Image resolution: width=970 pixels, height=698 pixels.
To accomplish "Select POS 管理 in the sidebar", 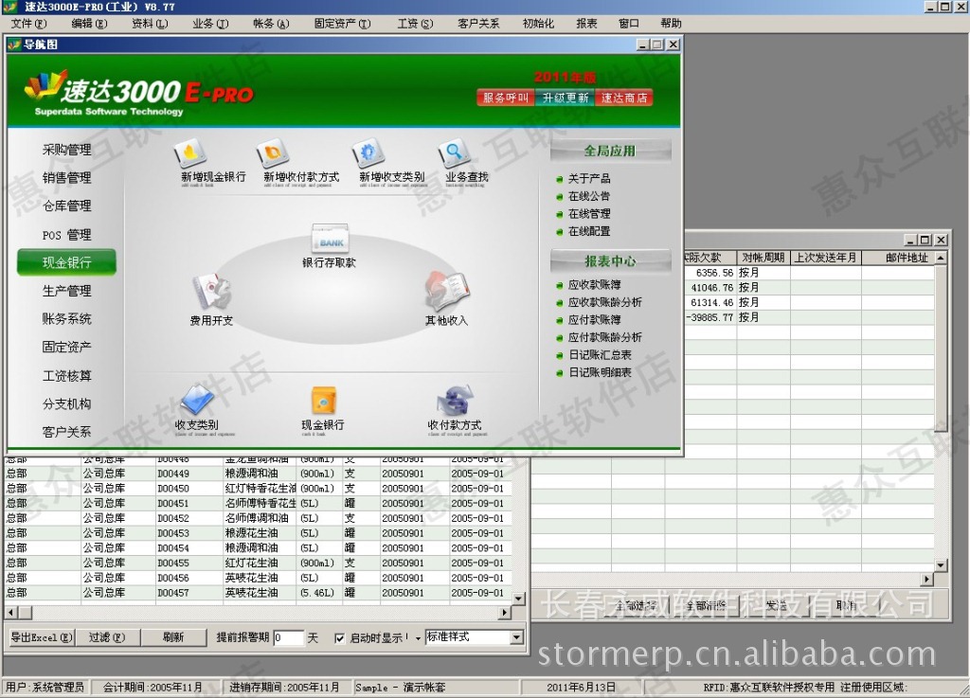I will [67, 235].
